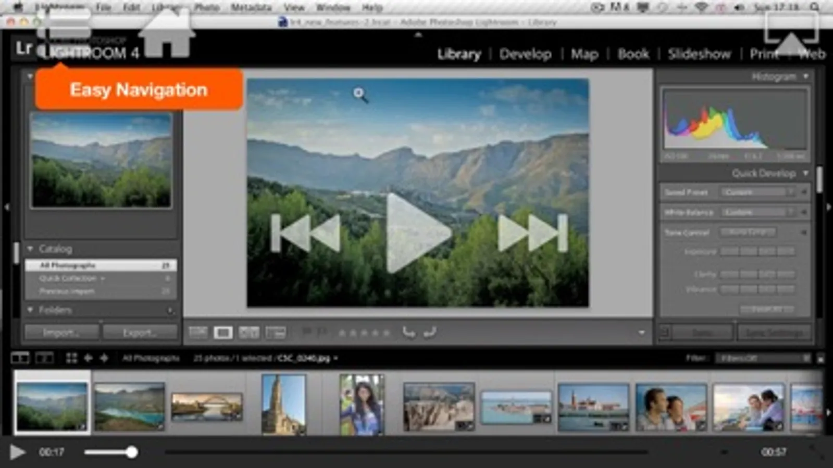Select the lake landscape filmstrip thumbnail

(129, 407)
